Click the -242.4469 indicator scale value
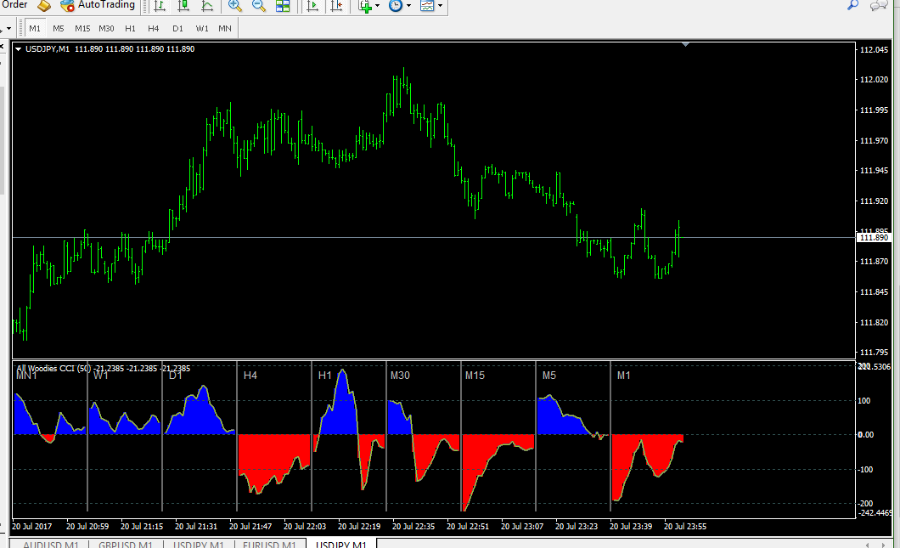 (875, 512)
